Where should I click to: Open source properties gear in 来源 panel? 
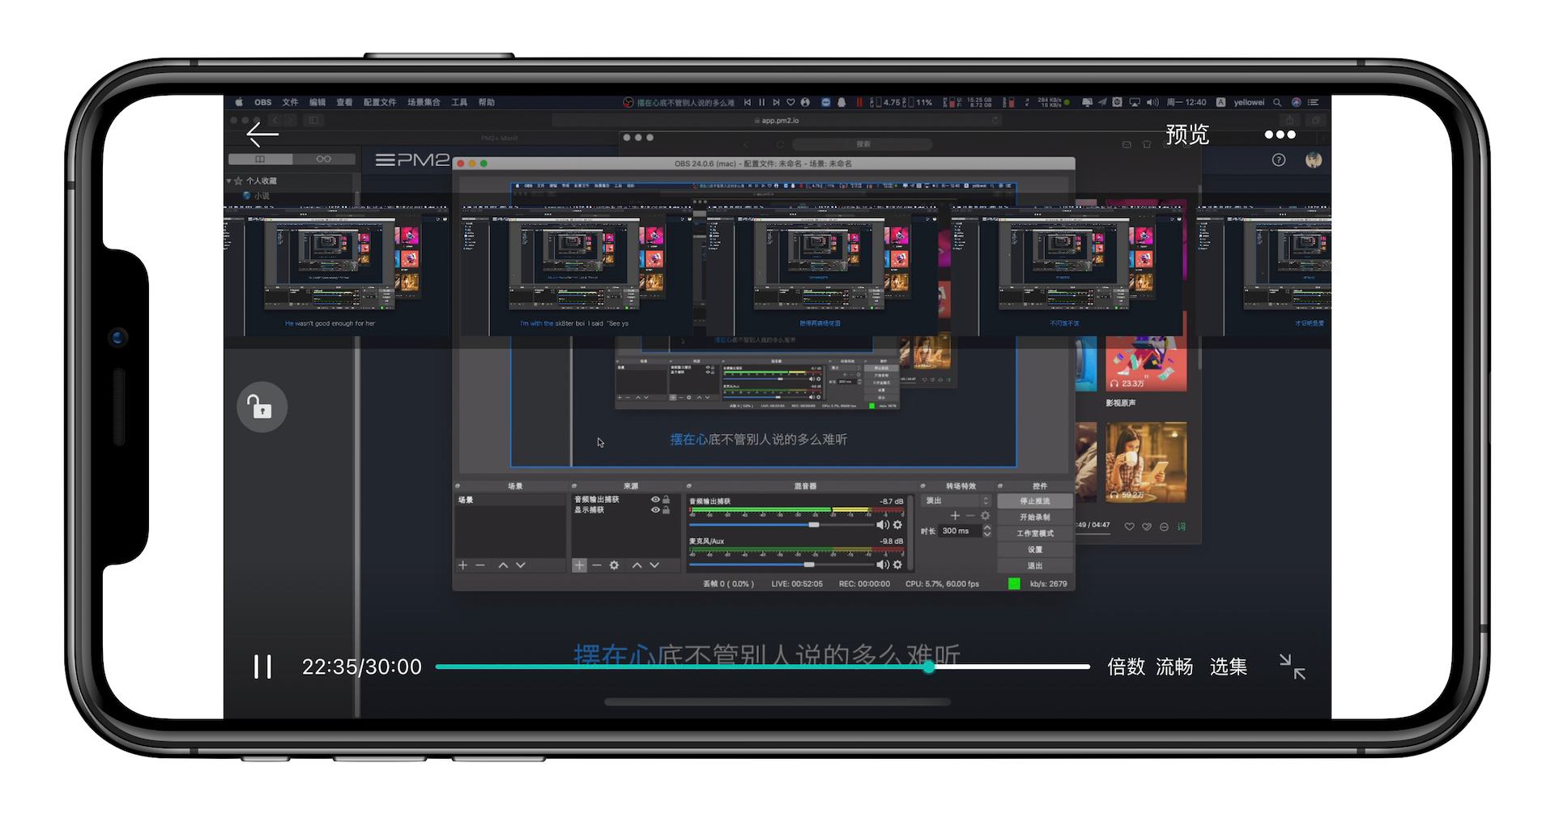click(x=614, y=565)
